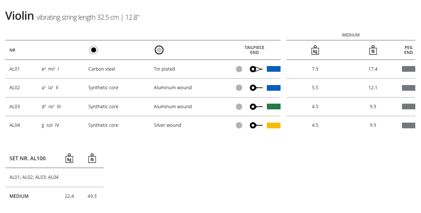
Task: Click the gray dot in AL02 row
Action: [x=239, y=88]
